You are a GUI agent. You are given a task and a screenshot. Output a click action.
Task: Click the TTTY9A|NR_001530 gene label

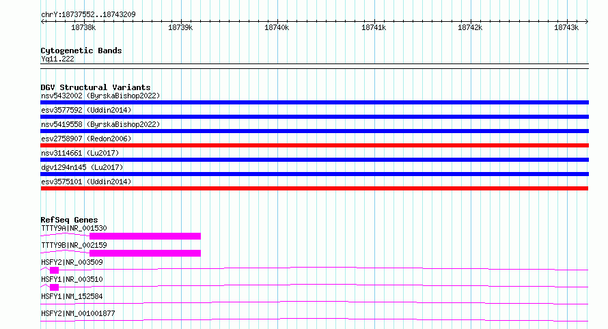[74, 228]
